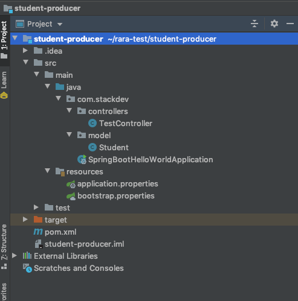Screen dimensions: 298x301
Task: Click the Scratches and Consoles icon
Action: click(x=27, y=268)
